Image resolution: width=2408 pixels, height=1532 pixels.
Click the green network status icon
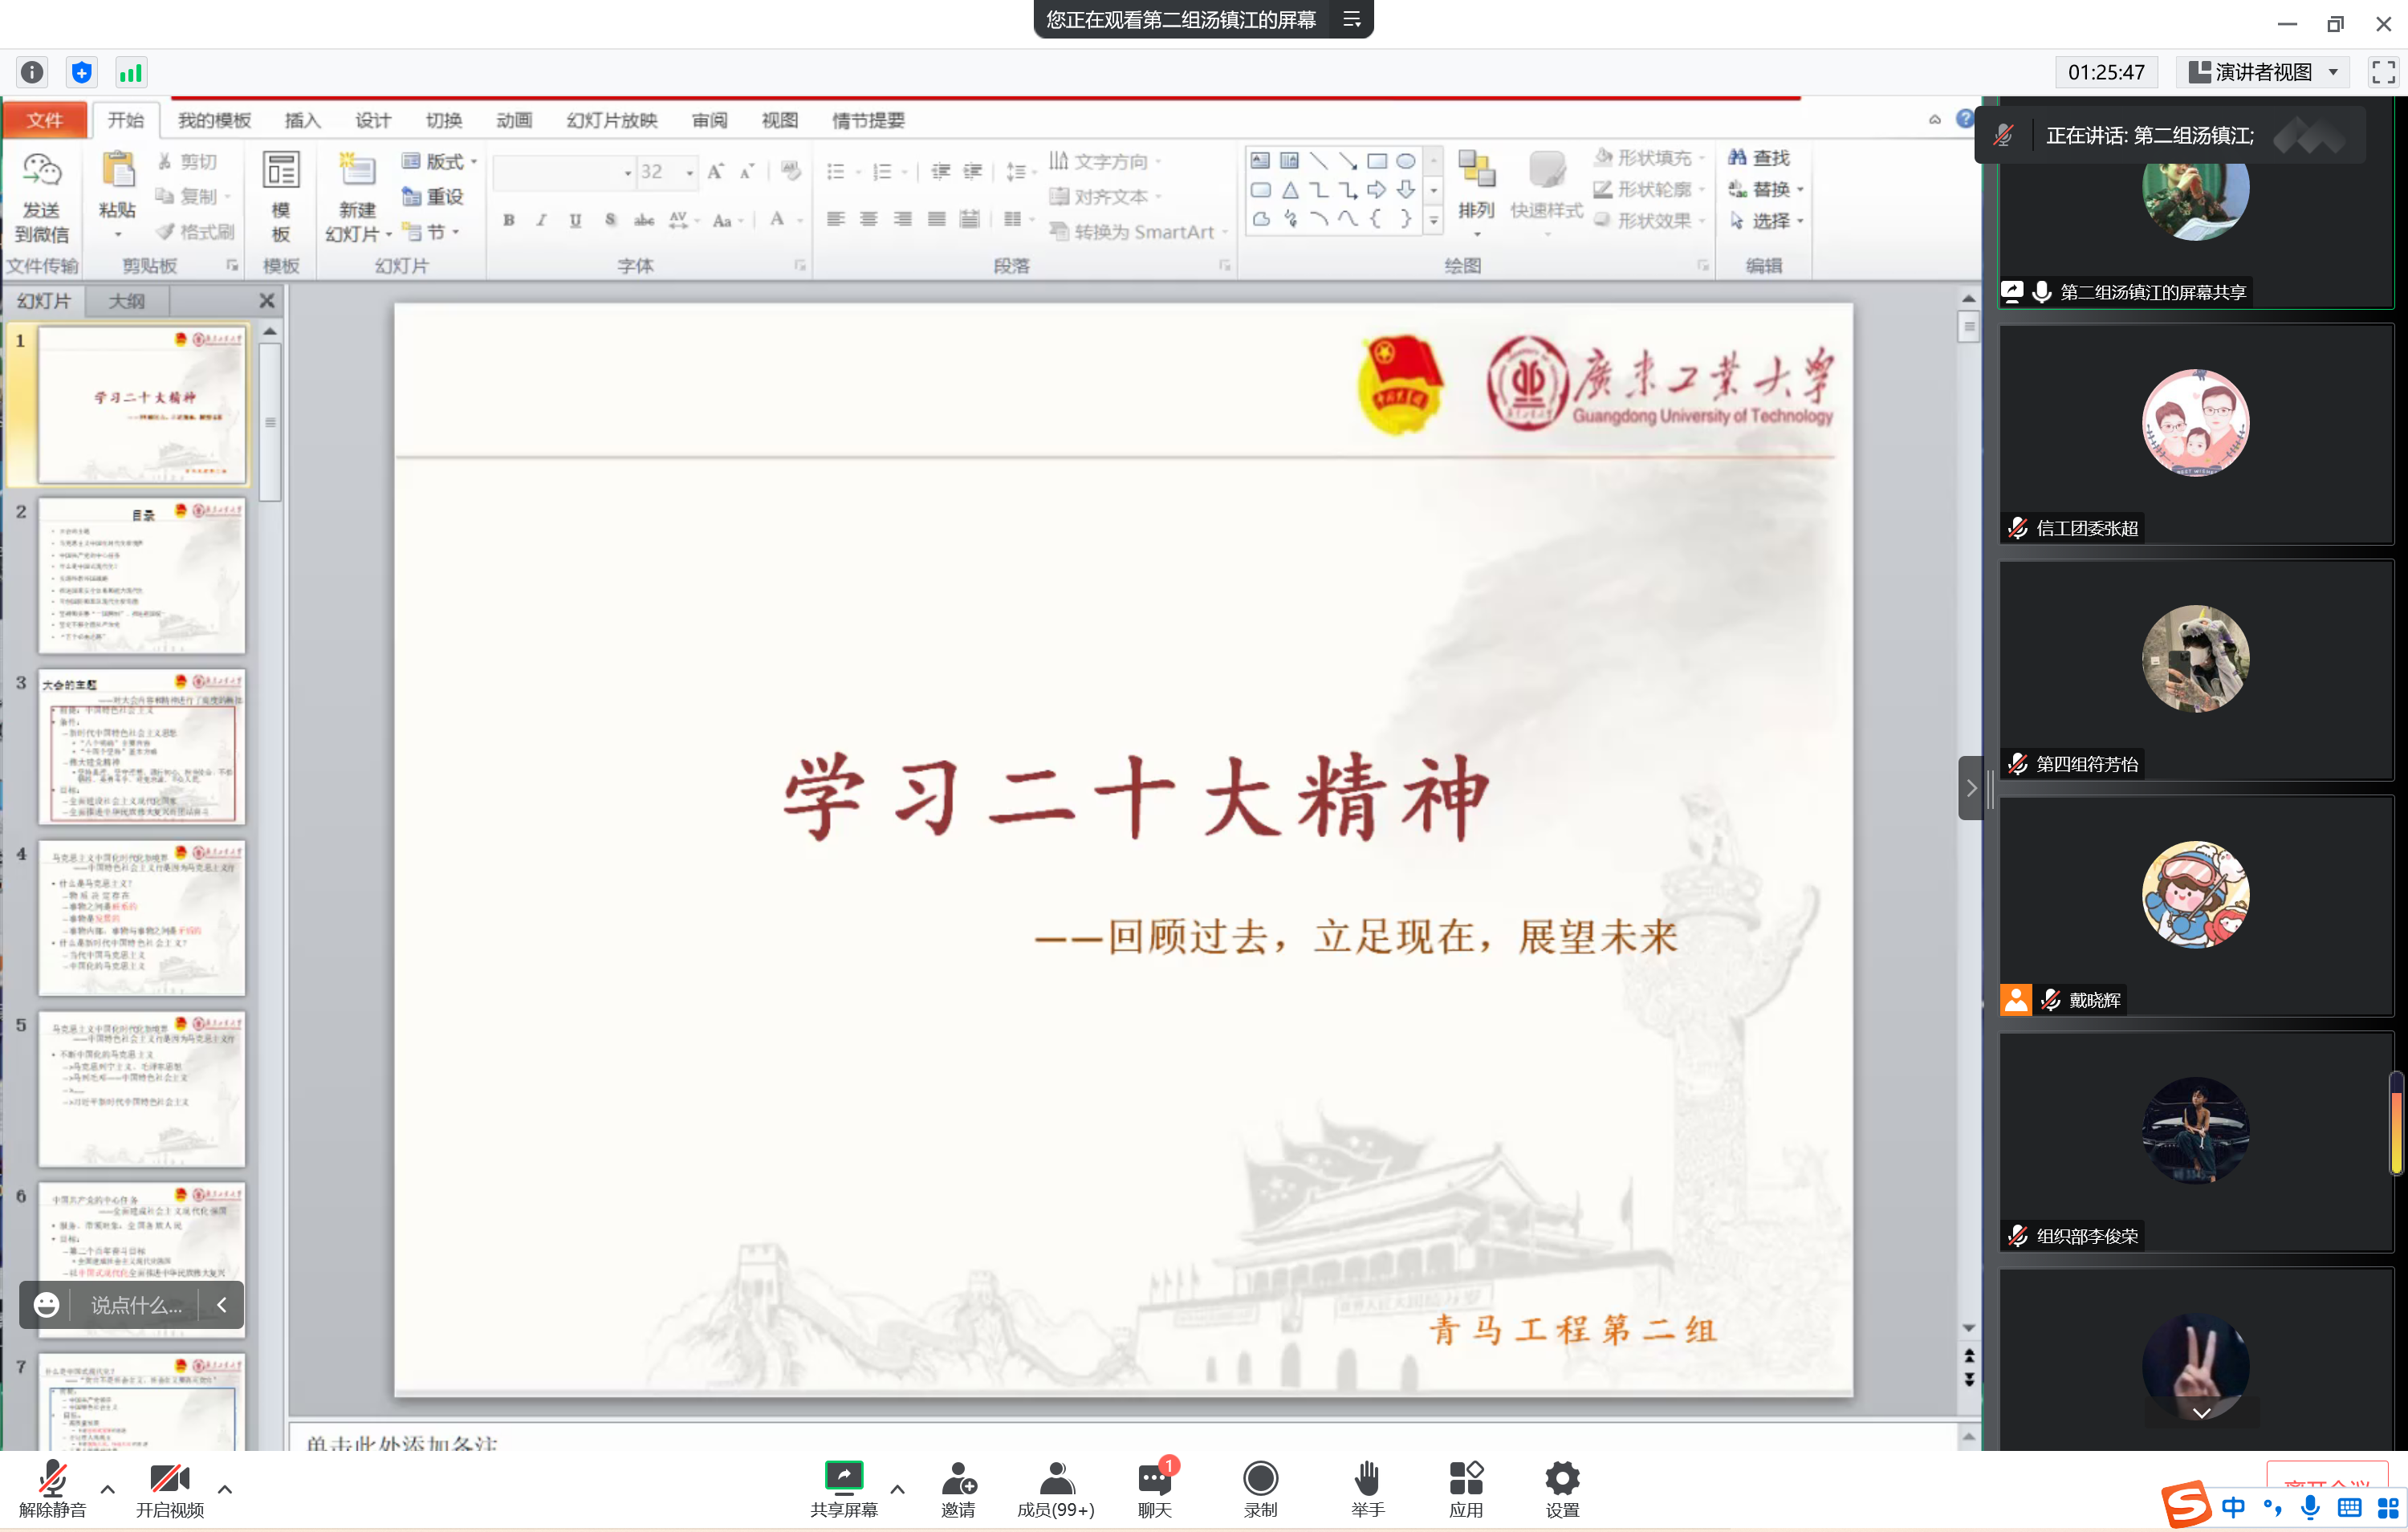coord(131,72)
